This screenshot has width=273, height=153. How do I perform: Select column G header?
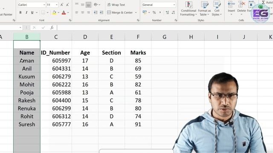pos(165,37)
